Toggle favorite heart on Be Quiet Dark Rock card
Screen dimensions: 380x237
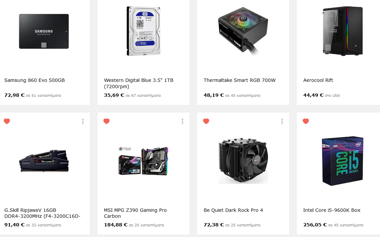[x=206, y=121]
